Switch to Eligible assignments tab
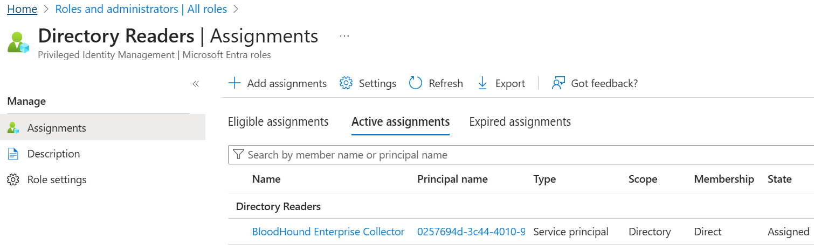The width and height of the screenshot is (814, 245). point(278,122)
